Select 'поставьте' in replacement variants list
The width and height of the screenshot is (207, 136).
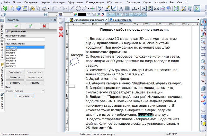pyautogui.click(x=12, y=50)
